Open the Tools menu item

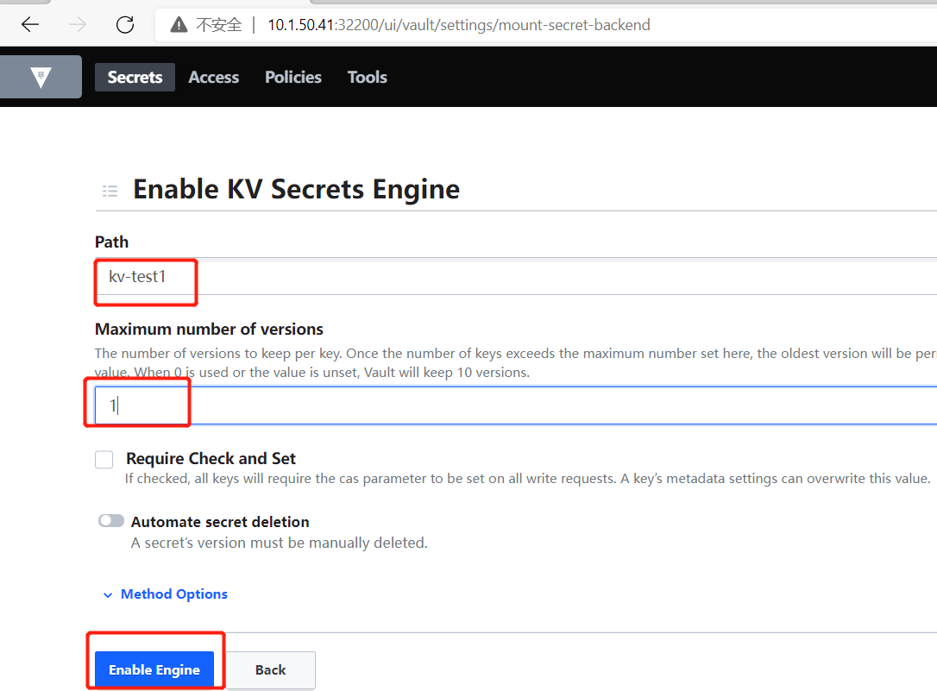coord(368,77)
